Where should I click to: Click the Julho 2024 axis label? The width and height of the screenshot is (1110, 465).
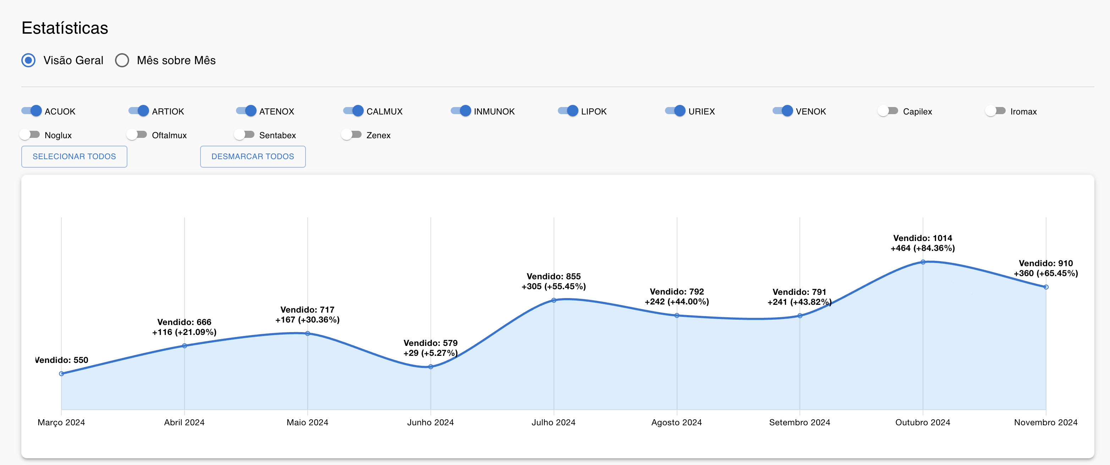pyautogui.click(x=554, y=422)
